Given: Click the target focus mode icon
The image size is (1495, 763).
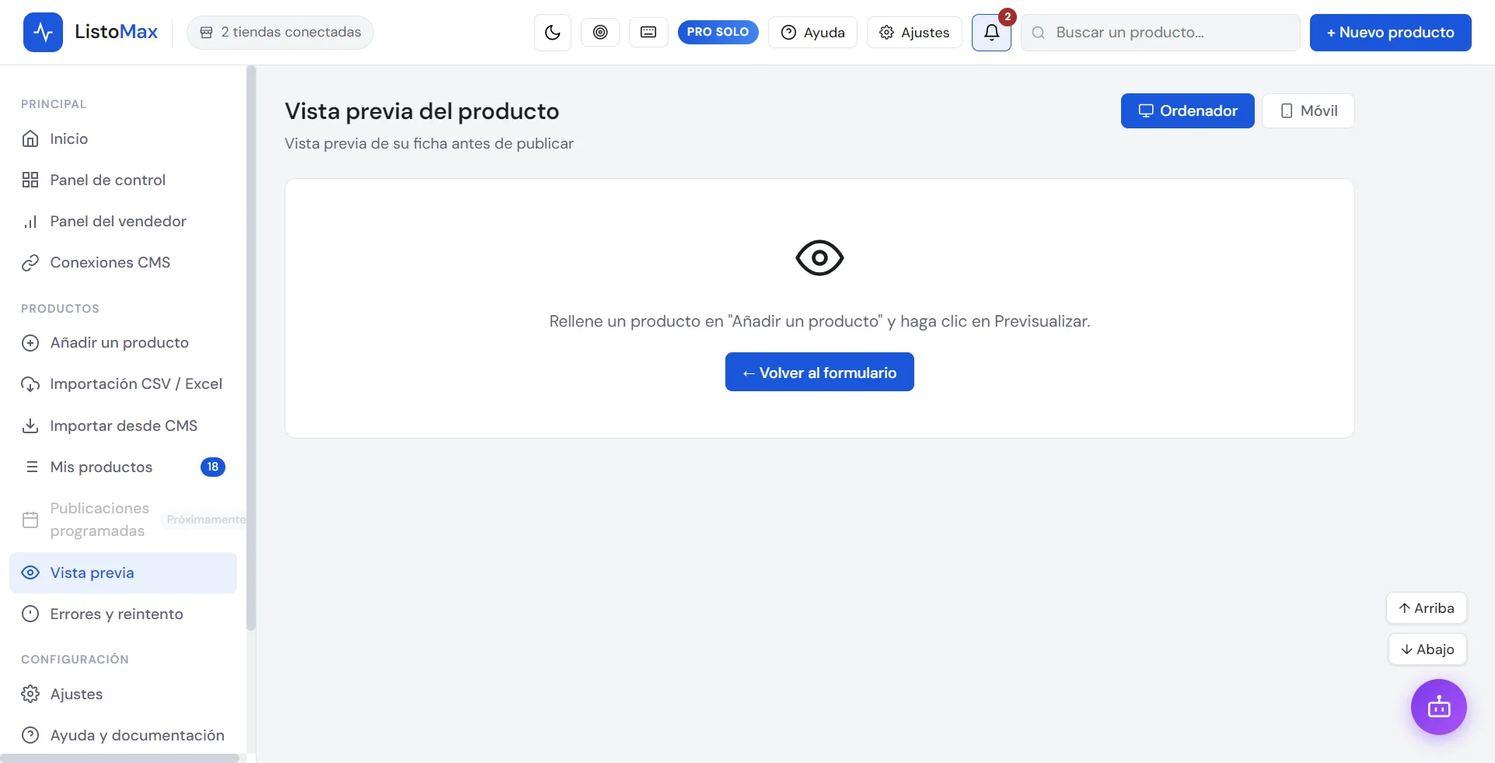Looking at the screenshot, I should 600,32.
